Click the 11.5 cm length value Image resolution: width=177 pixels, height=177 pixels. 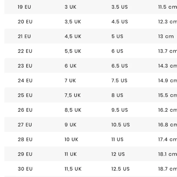tap(168, 7)
